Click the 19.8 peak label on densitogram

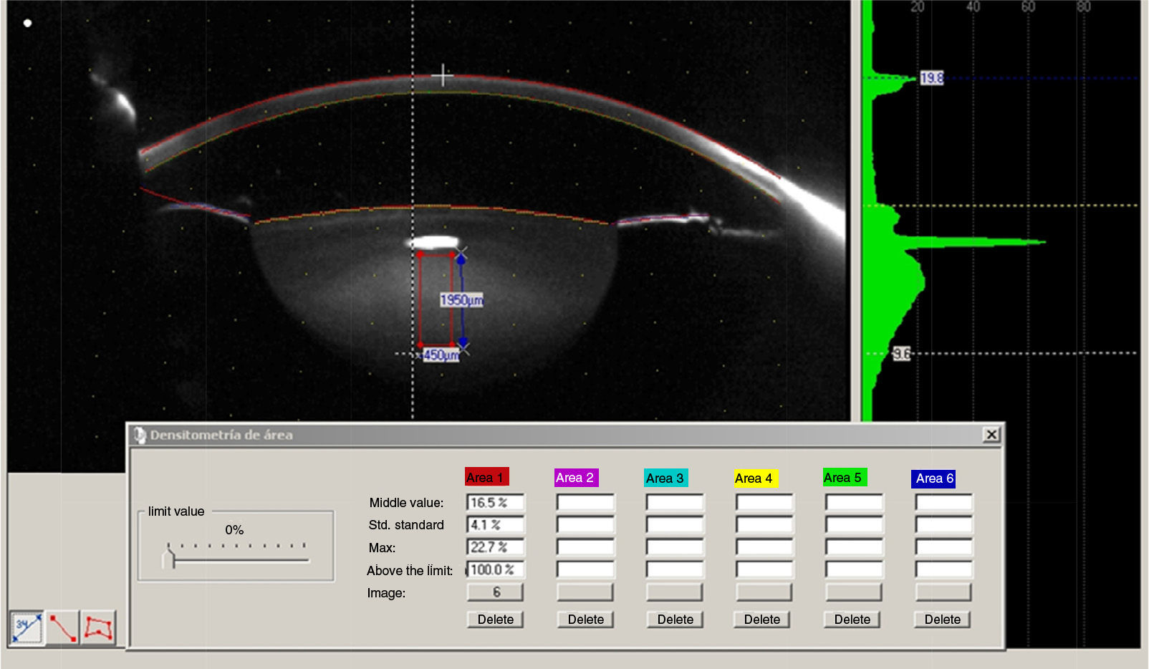click(x=931, y=78)
